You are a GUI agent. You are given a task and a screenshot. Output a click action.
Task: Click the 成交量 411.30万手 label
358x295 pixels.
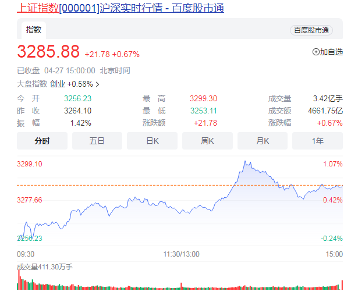(x=45, y=267)
